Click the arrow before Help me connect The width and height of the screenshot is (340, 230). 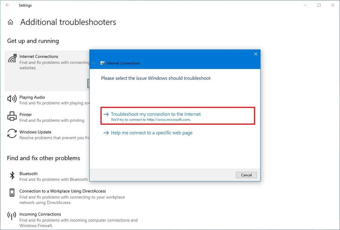point(106,133)
